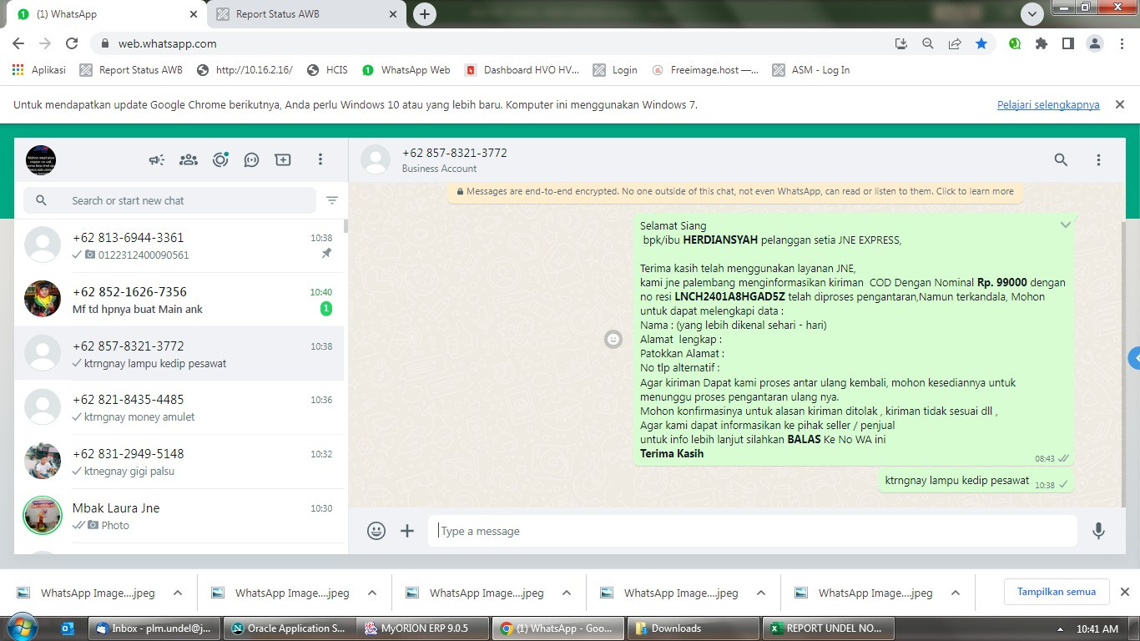1140x641 pixels.
Task: Open chat ktnegnay gigi palsu
Action: pyautogui.click(x=179, y=462)
